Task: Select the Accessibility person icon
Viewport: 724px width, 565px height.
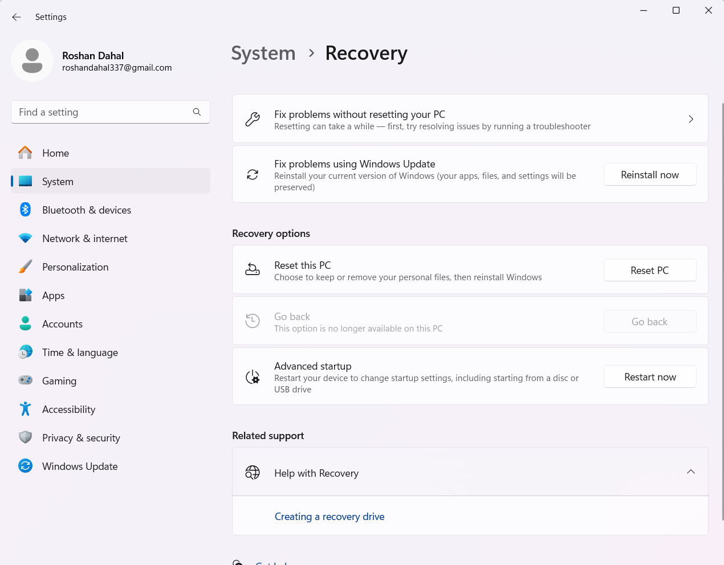Action: pyautogui.click(x=25, y=409)
